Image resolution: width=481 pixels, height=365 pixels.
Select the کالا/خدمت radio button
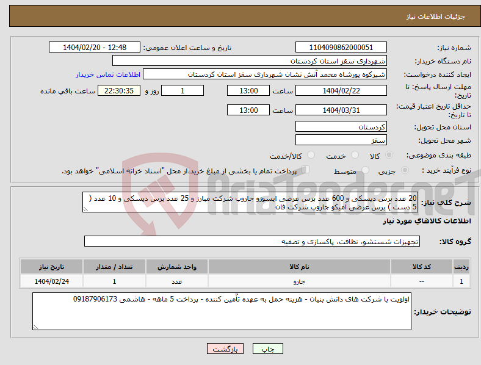point(311,155)
